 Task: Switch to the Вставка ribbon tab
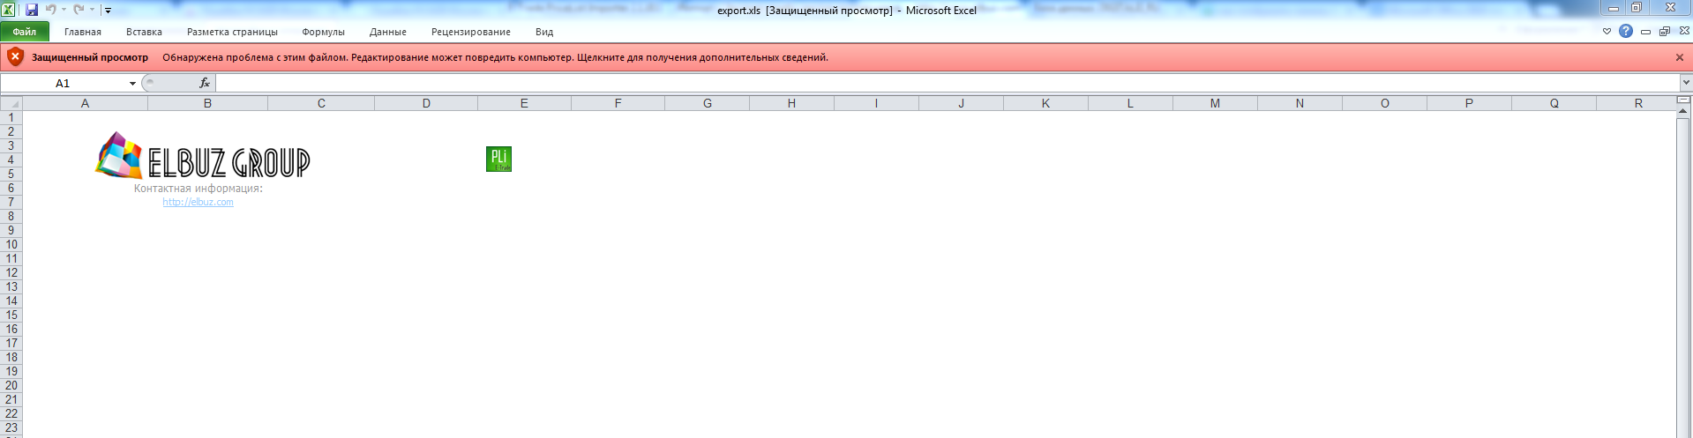[144, 32]
